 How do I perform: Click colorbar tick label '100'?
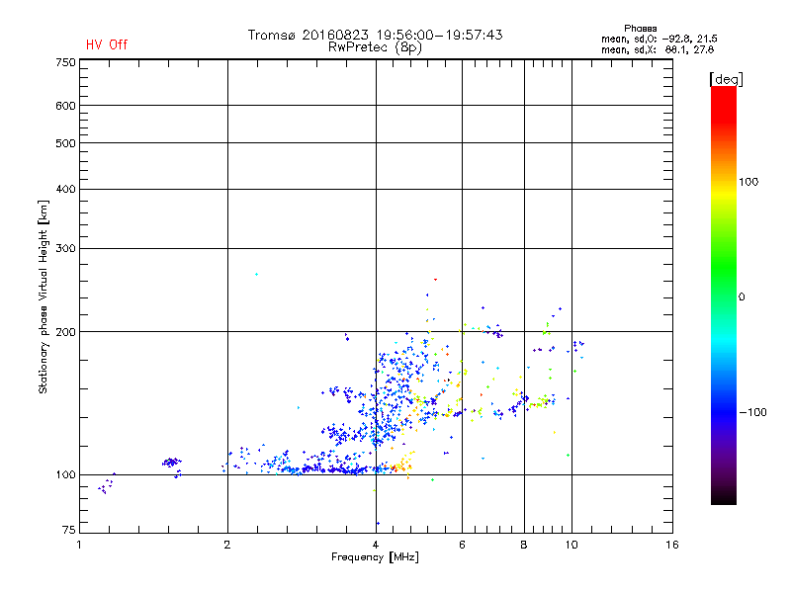pos(748,182)
